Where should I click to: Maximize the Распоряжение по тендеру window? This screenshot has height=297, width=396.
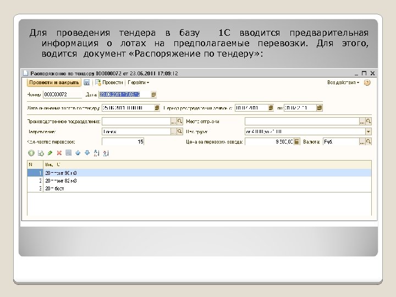click(x=364, y=73)
